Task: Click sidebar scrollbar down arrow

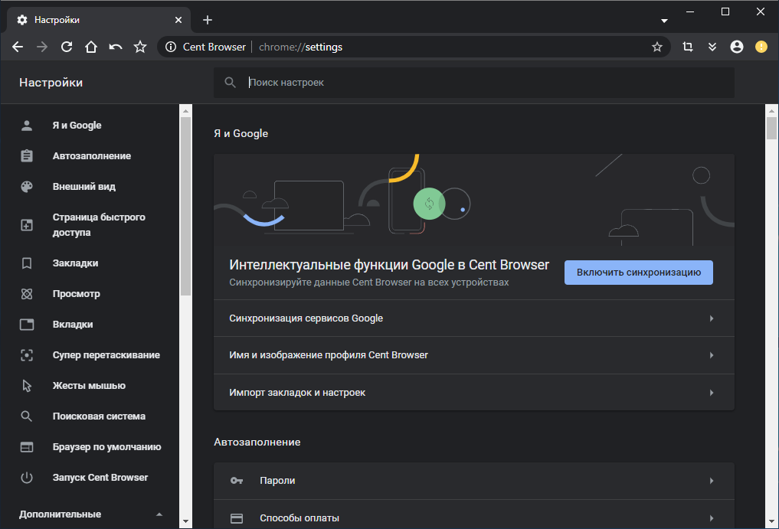Action: pos(186,521)
